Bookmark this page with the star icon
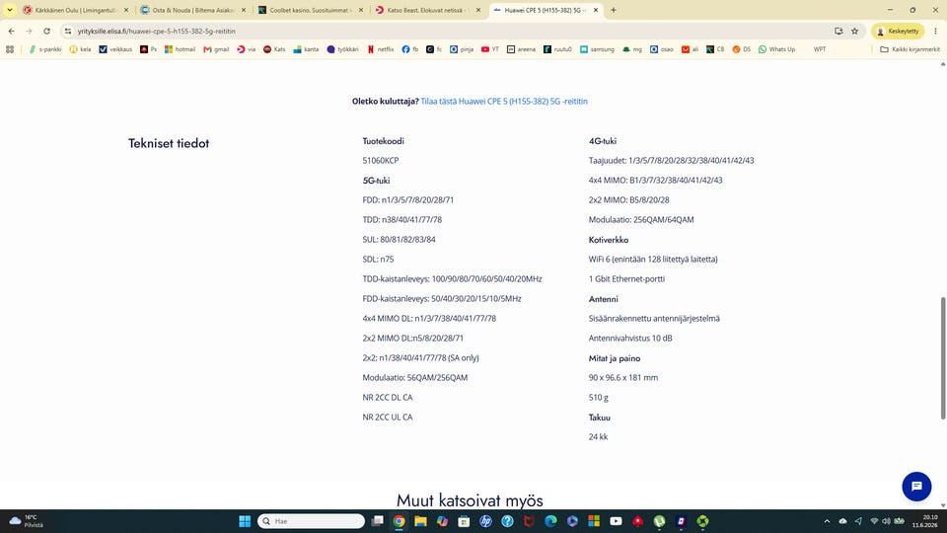Image resolution: width=947 pixels, height=533 pixels. [x=854, y=31]
